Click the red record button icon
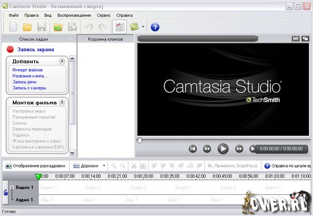The image size is (313, 216). point(10,49)
